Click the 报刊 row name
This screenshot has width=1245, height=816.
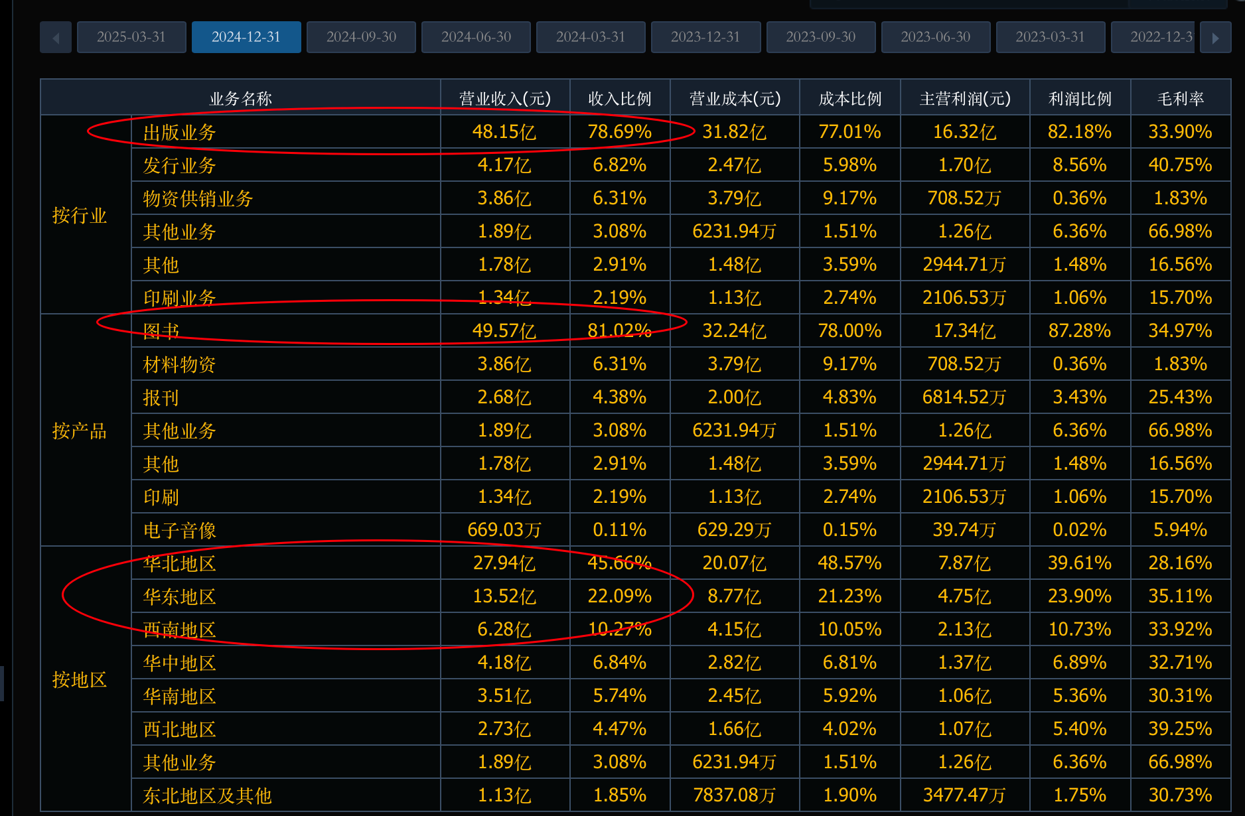161,397
